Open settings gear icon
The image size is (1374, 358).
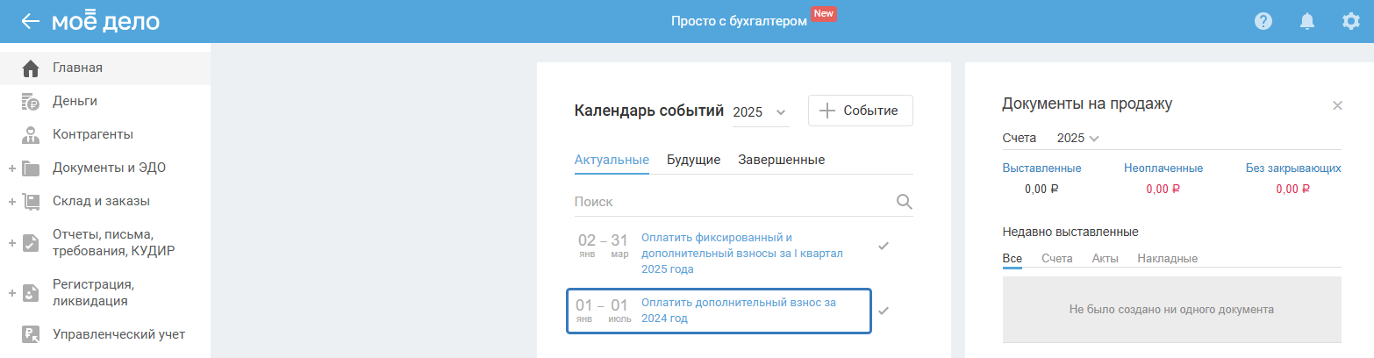pos(1351,21)
